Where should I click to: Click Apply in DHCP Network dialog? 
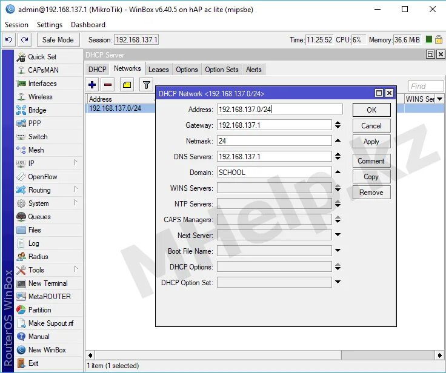[371, 142]
